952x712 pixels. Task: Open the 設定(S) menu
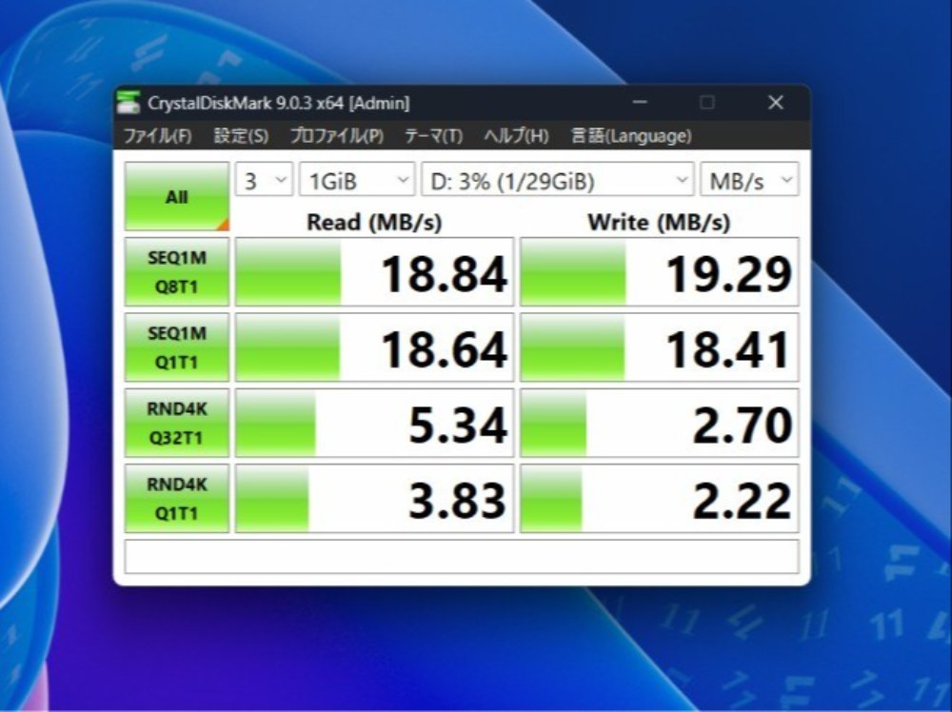[241, 135]
